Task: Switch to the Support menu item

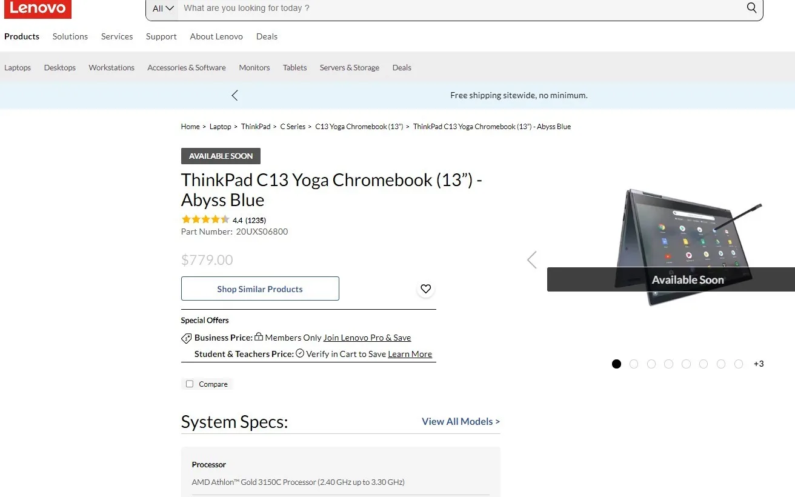Action: click(x=161, y=36)
